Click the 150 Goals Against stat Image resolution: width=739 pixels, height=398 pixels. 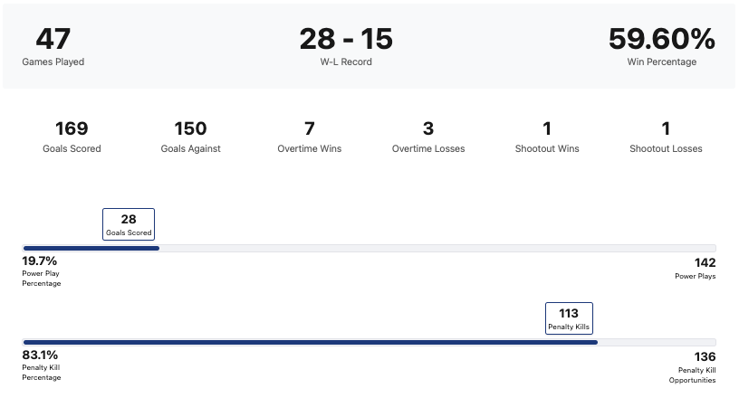pyautogui.click(x=190, y=137)
